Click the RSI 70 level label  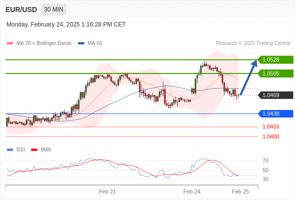point(265,160)
